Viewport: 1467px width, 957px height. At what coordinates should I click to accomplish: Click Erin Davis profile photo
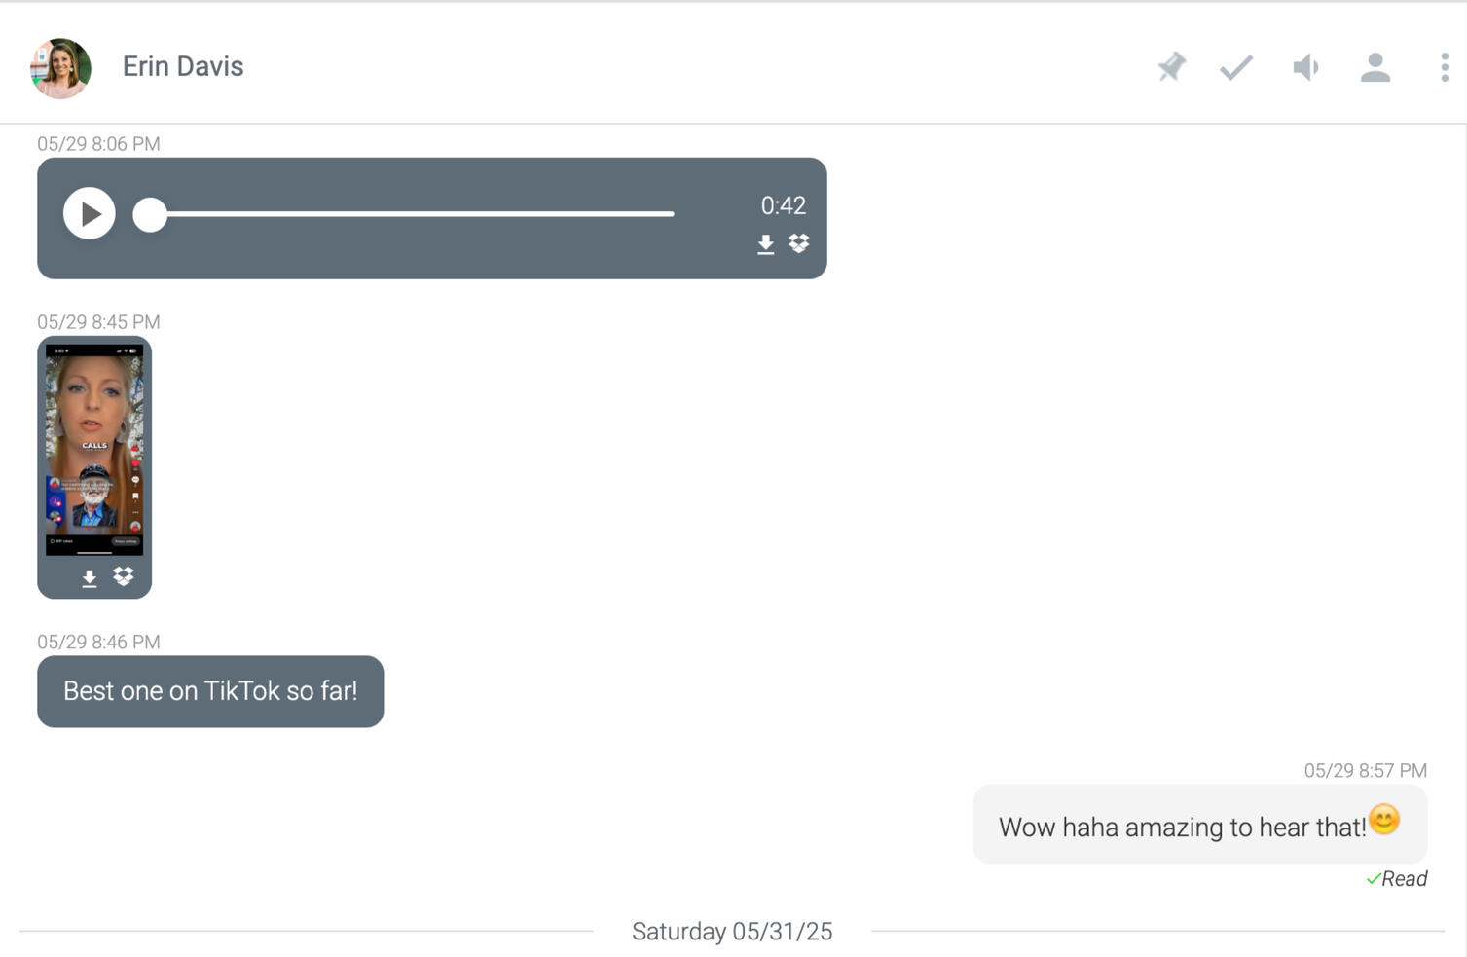[x=60, y=68]
